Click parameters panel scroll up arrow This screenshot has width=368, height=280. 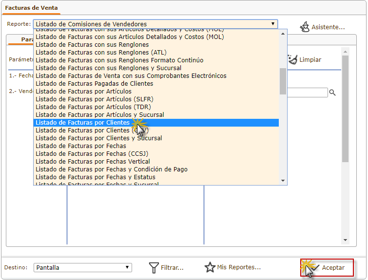click(x=345, y=52)
